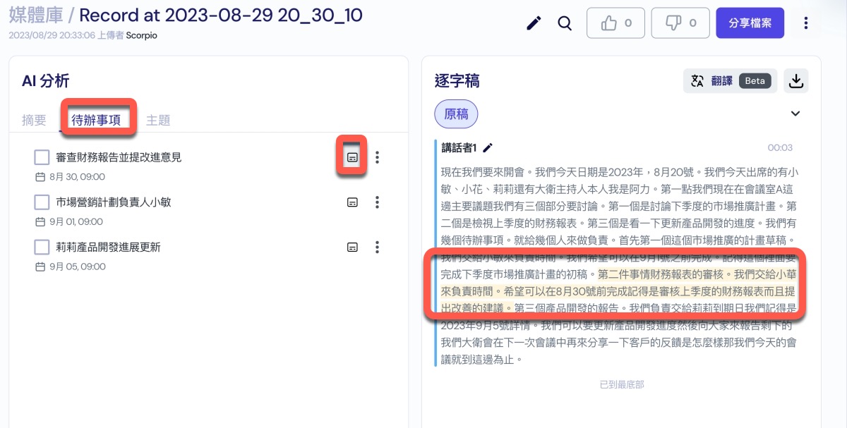Click the 翻譯 Beta translate button

point(730,81)
